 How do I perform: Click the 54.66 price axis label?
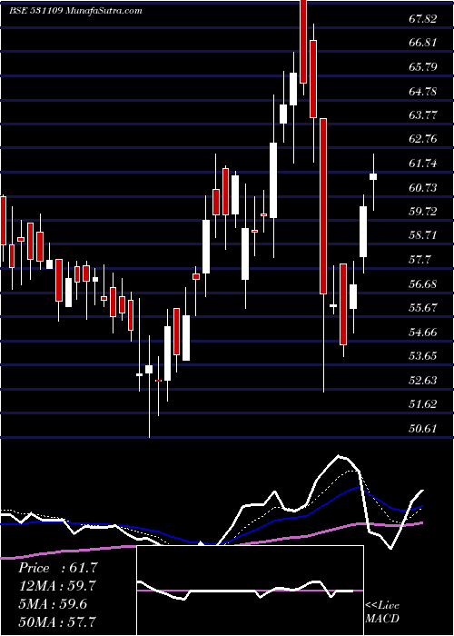(x=423, y=333)
